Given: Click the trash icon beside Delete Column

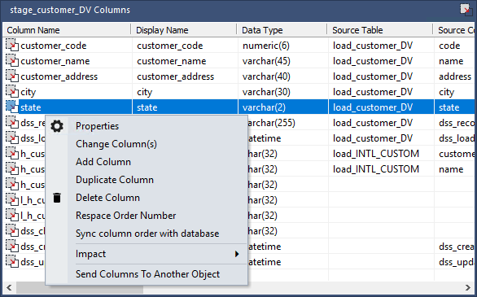Looking at the screenshot, I should [x=57, y=198].
